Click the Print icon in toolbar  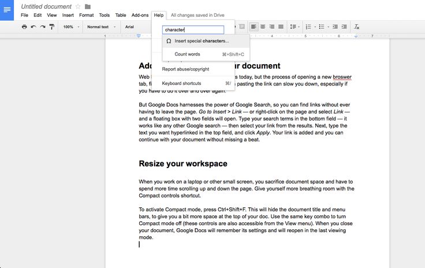[24, 27]
